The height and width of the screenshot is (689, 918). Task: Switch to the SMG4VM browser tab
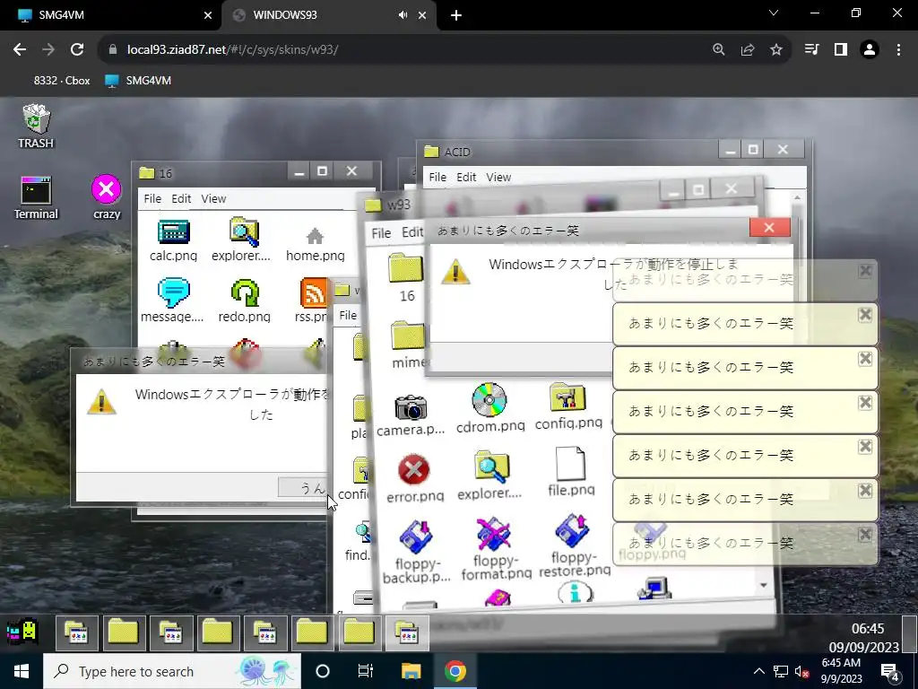pyautogui.click(x=111, y=15)
